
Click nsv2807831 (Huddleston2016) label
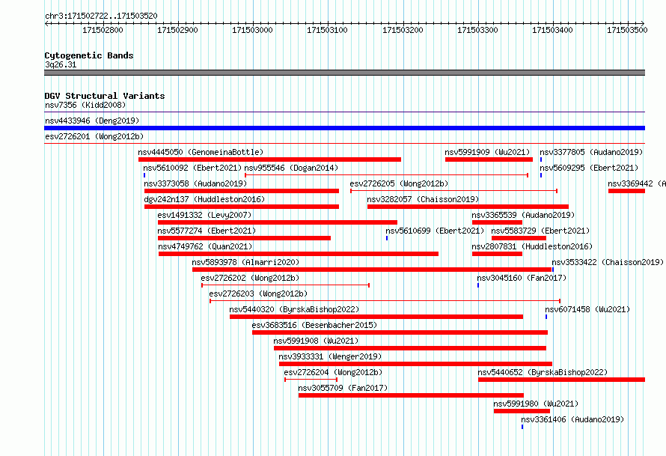(532, 246)
